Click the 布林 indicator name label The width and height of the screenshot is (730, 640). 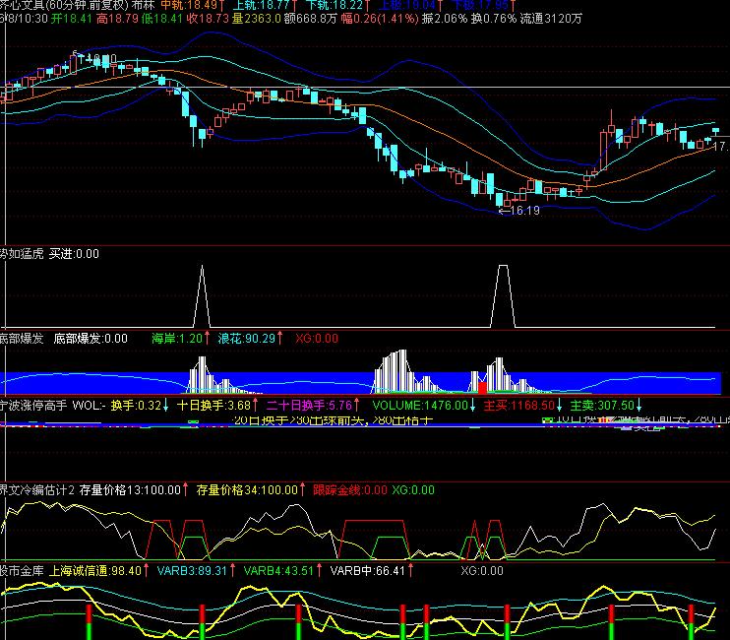click(143, 5)
